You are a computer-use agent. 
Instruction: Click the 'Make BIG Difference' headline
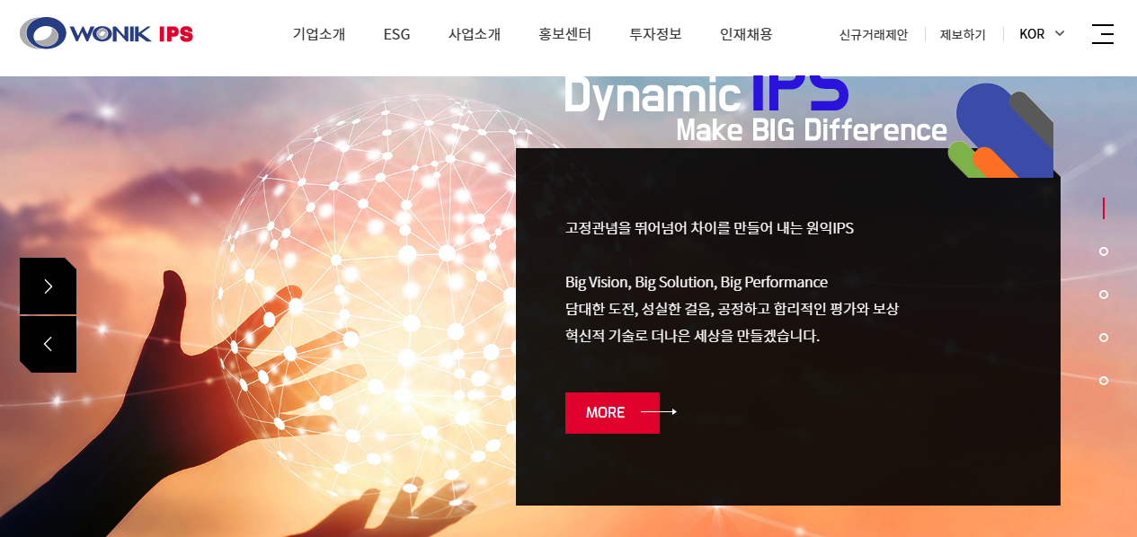click(x=812, y=130)
